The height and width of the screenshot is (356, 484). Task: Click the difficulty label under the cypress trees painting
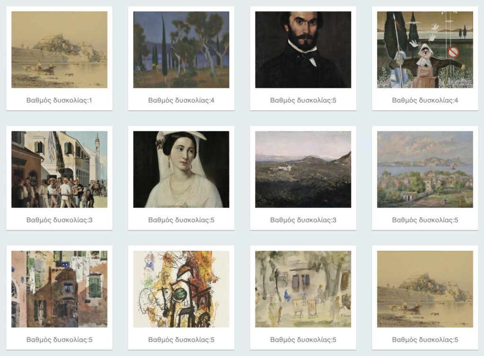coord(181,100)
